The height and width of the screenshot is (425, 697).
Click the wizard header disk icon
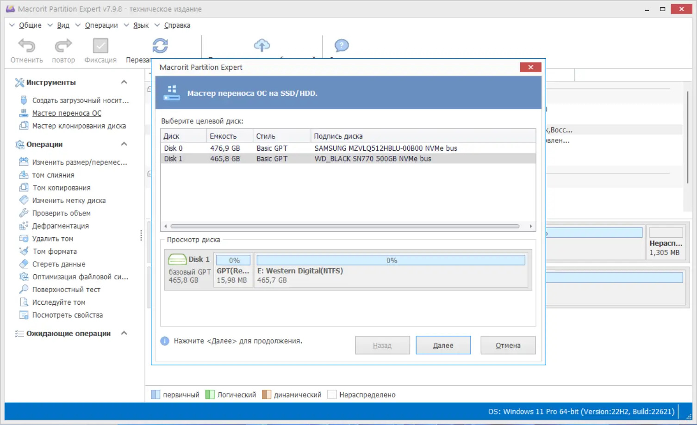click(x=172, y=92)
